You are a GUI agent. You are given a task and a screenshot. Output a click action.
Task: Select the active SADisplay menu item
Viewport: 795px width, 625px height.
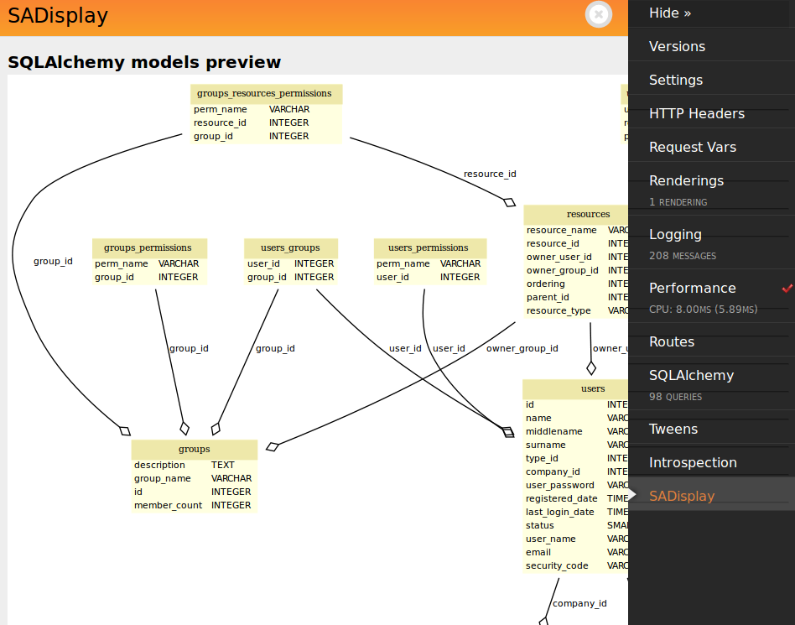coord(682,497)
